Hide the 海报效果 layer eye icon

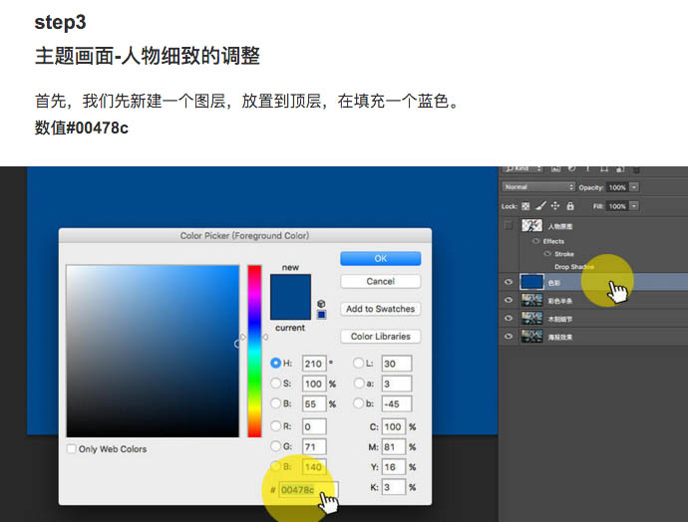pyautogui.click(x=509, y=337)
